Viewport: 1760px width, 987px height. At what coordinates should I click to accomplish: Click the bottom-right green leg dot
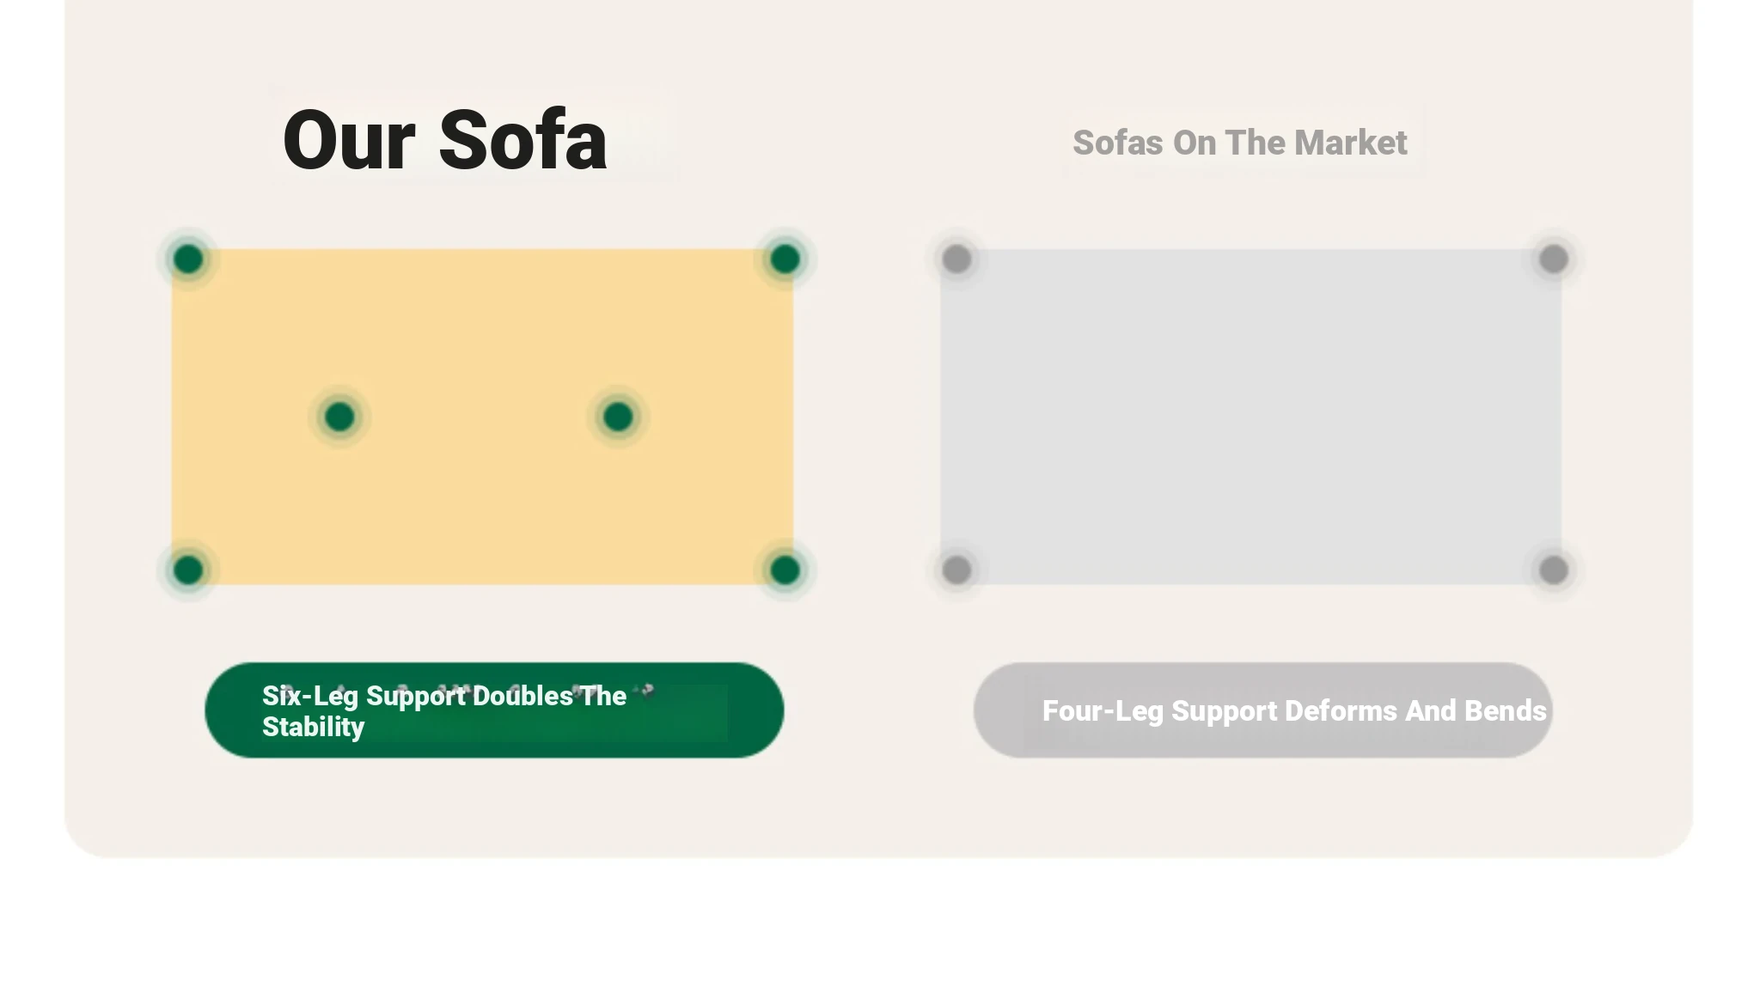click(x=785, y=570)
